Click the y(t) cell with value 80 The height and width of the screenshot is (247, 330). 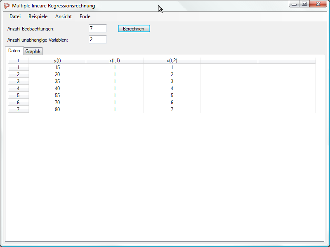pyautogui.click(x=57, y=110)
